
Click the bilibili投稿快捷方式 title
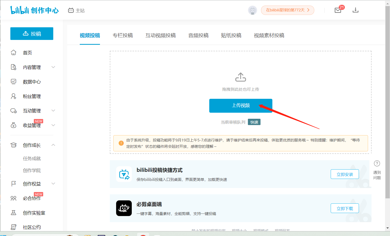(x=160, y=170)
